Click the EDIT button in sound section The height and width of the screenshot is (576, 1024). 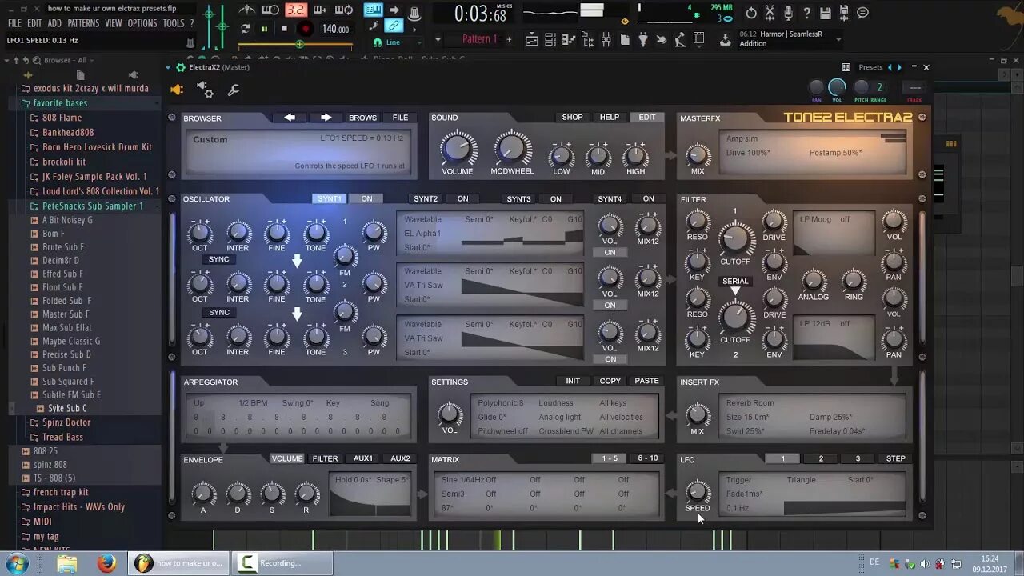[x=647, y=117]
